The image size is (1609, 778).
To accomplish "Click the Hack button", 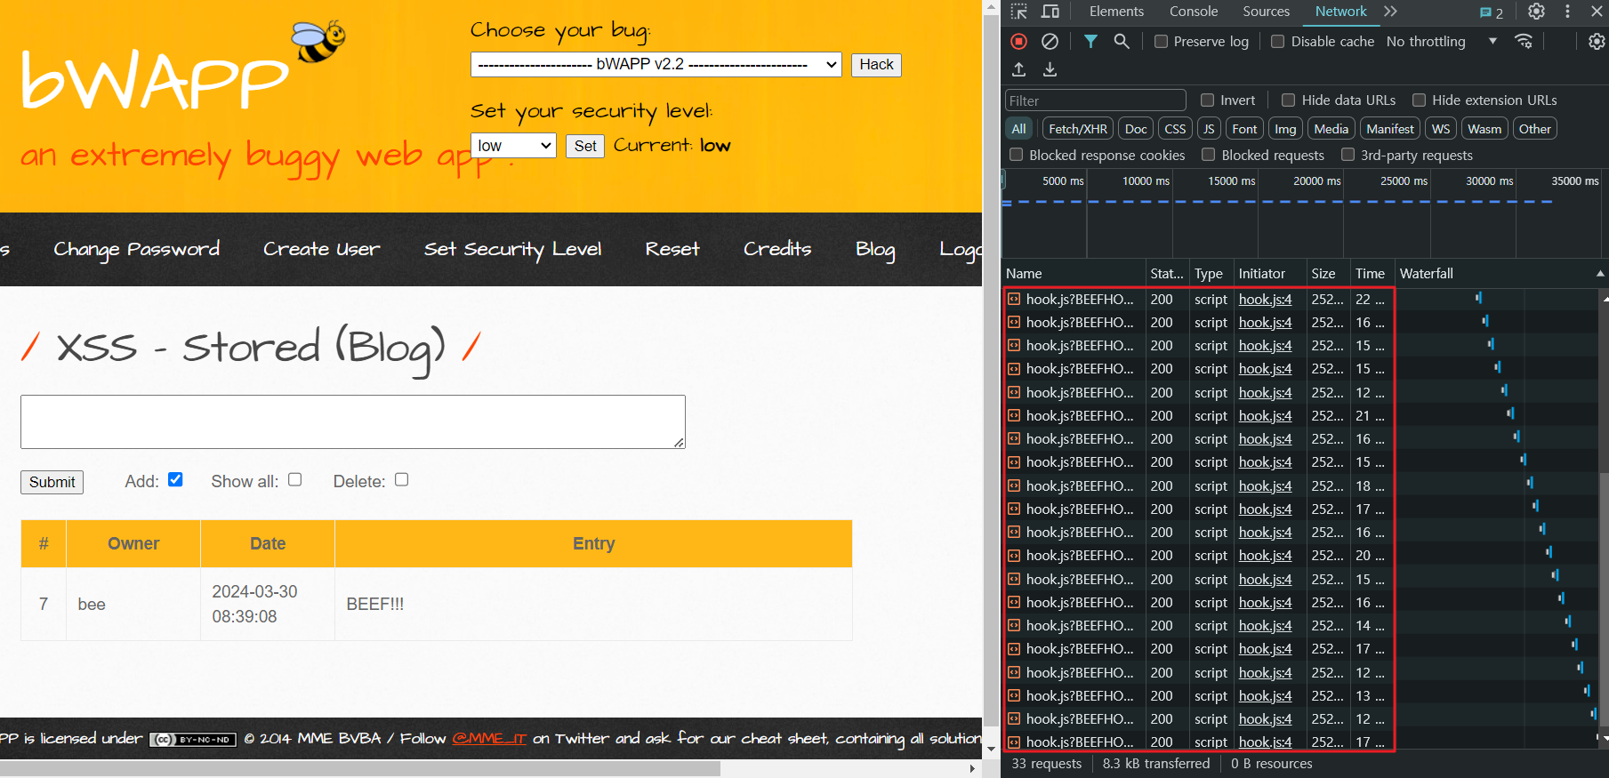I will pyautogui.click(x=876, y=64).
